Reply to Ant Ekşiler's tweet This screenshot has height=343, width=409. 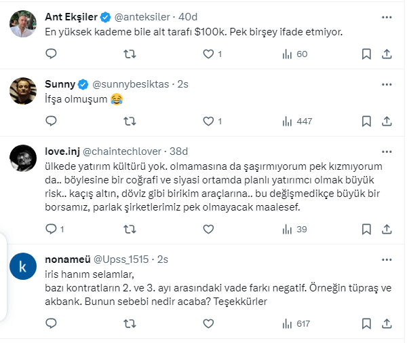tap(51, 54)
